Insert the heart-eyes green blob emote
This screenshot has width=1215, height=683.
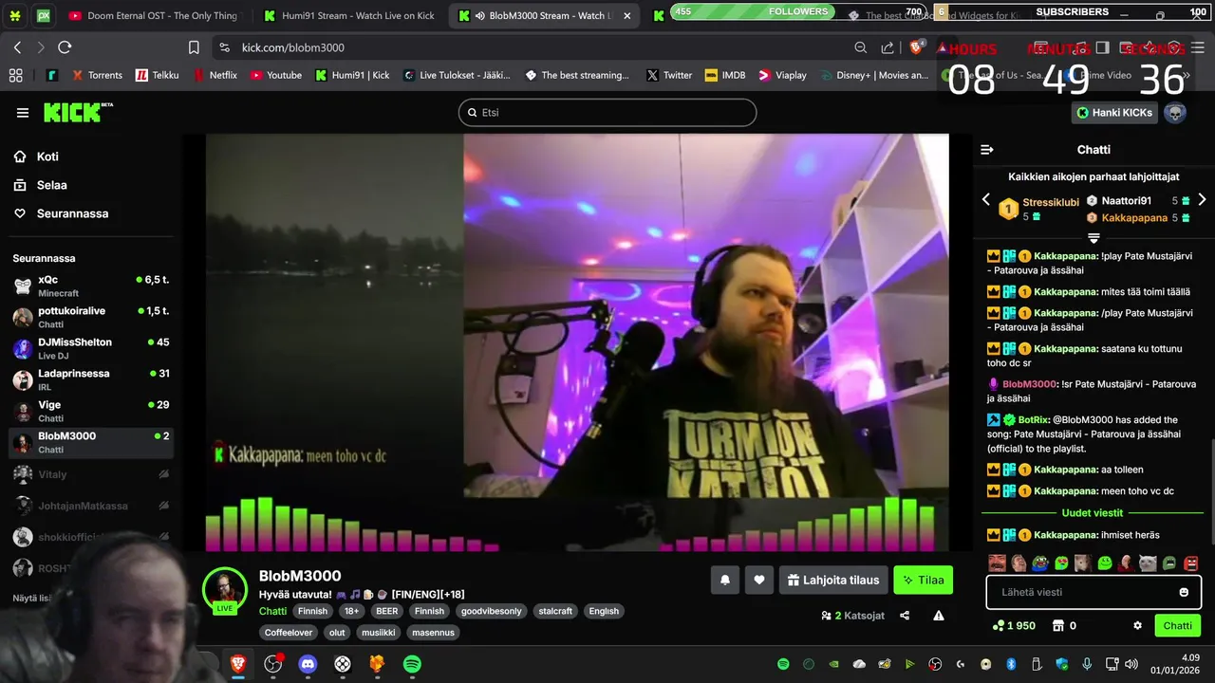pyautogui.click(x=1061, y=563)
